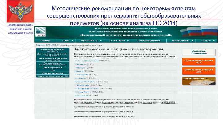Select Нормативно-правовые документы in the sidebar
The height and width of the screenshot is (125, 223).
[52, 50]
